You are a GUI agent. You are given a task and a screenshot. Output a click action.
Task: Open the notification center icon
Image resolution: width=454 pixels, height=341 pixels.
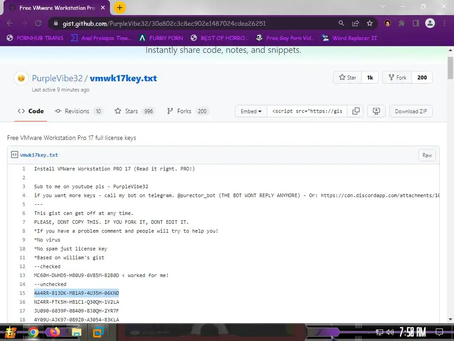[439, 332]
